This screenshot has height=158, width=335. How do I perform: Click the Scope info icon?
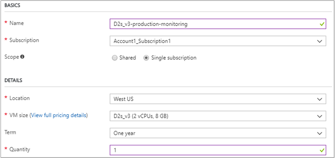click(22, 57)
